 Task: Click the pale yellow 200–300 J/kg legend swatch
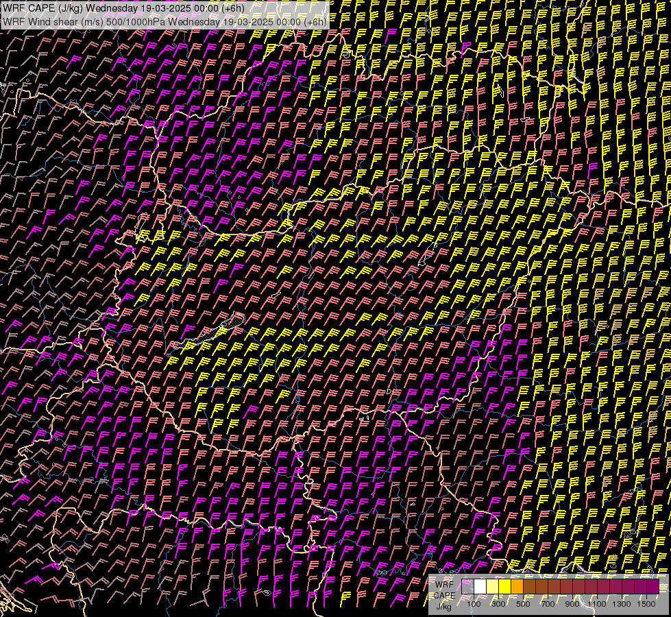point(493,586)
